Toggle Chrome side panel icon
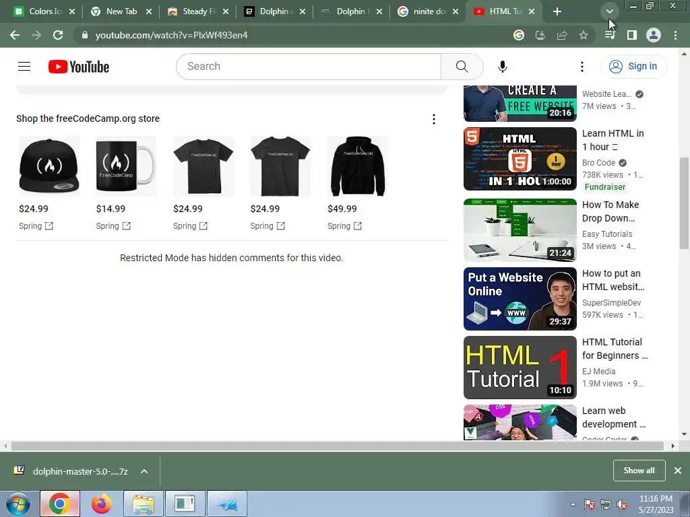This screenshot has height=517, width=690. point(632,35)
